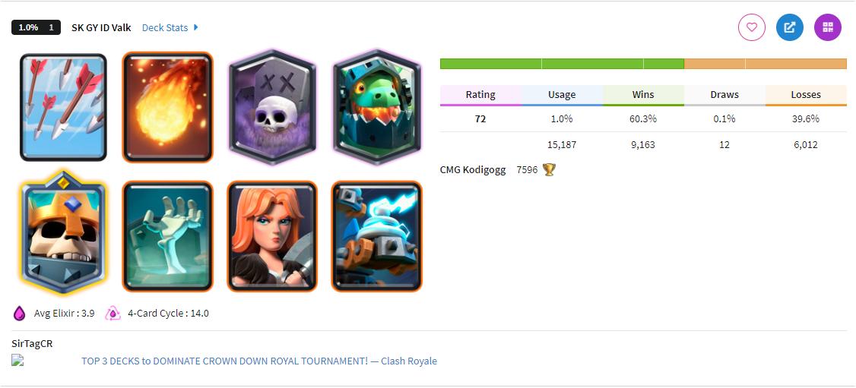Select the Fireball card
Viewport: 856px width, 388px height.
(167, 107)
